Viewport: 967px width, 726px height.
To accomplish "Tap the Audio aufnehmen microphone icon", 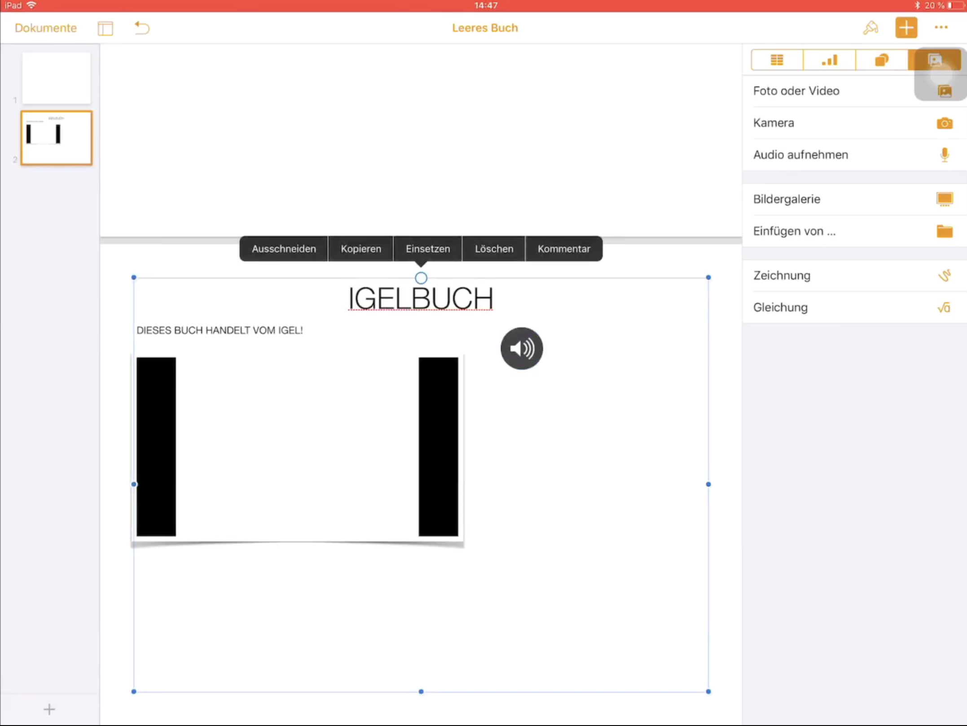I will [944, 155].
